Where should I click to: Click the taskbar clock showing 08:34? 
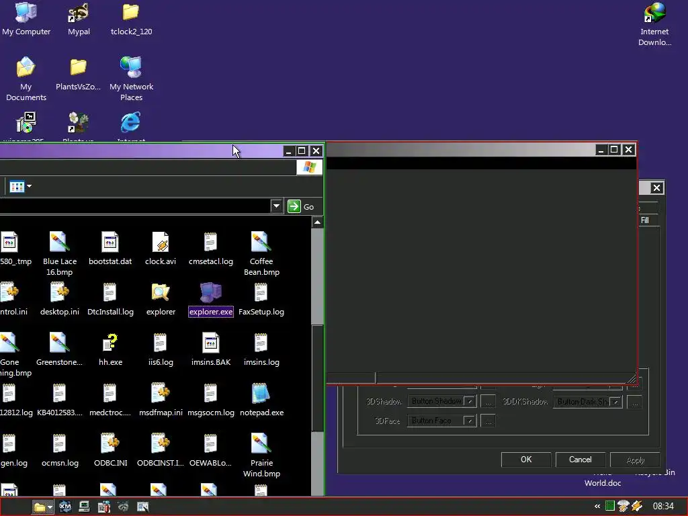point(663,507)
